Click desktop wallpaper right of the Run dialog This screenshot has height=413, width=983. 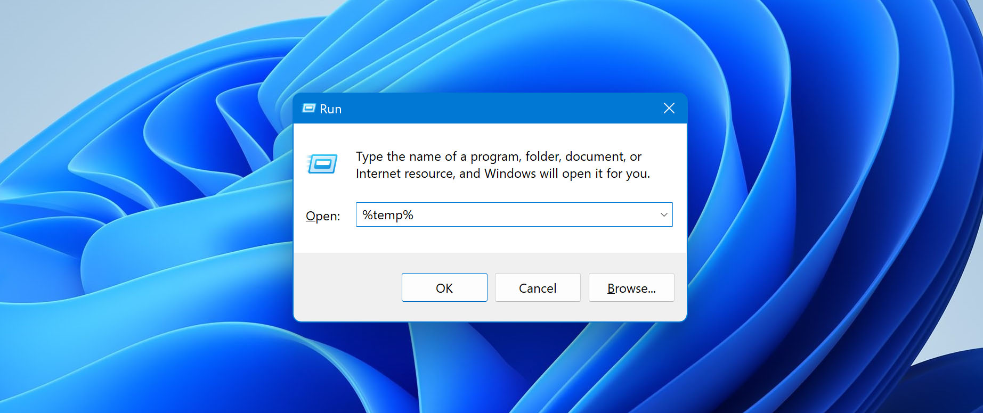click(x=826, y=213)
